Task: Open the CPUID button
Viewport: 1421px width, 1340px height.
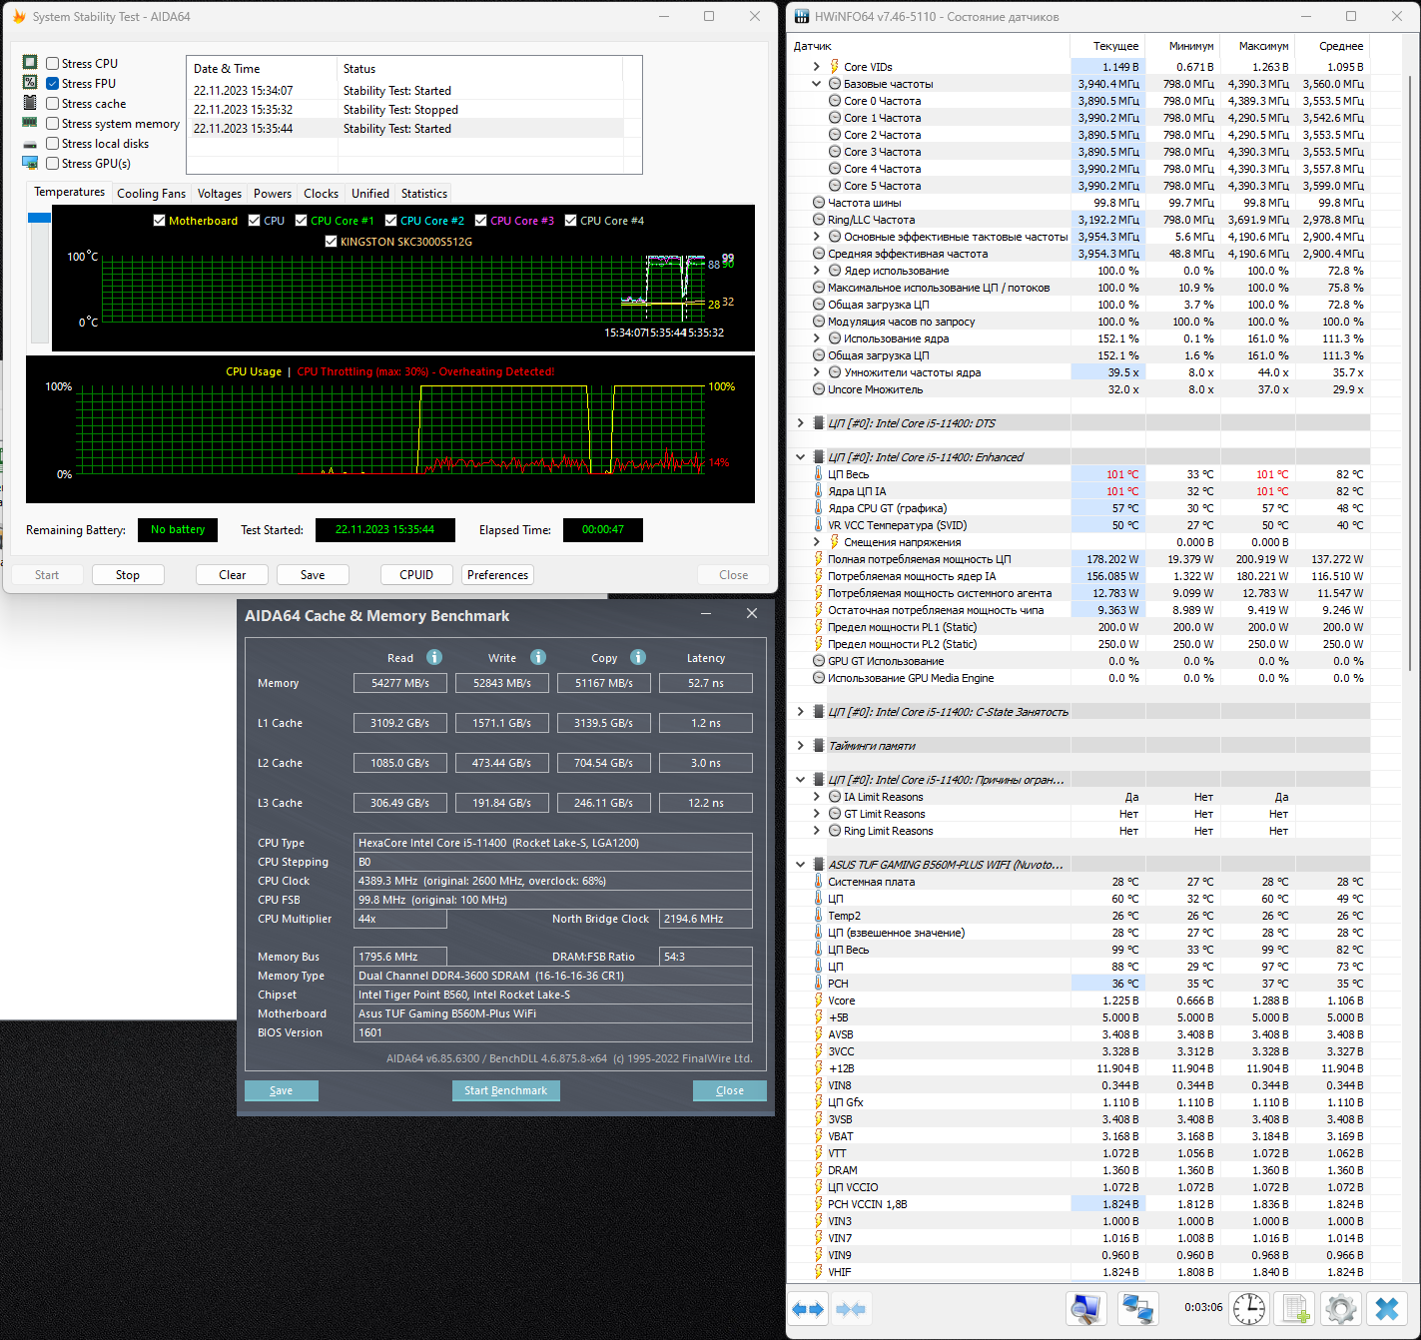Action: pyautogui.click(x=416, y=575)
